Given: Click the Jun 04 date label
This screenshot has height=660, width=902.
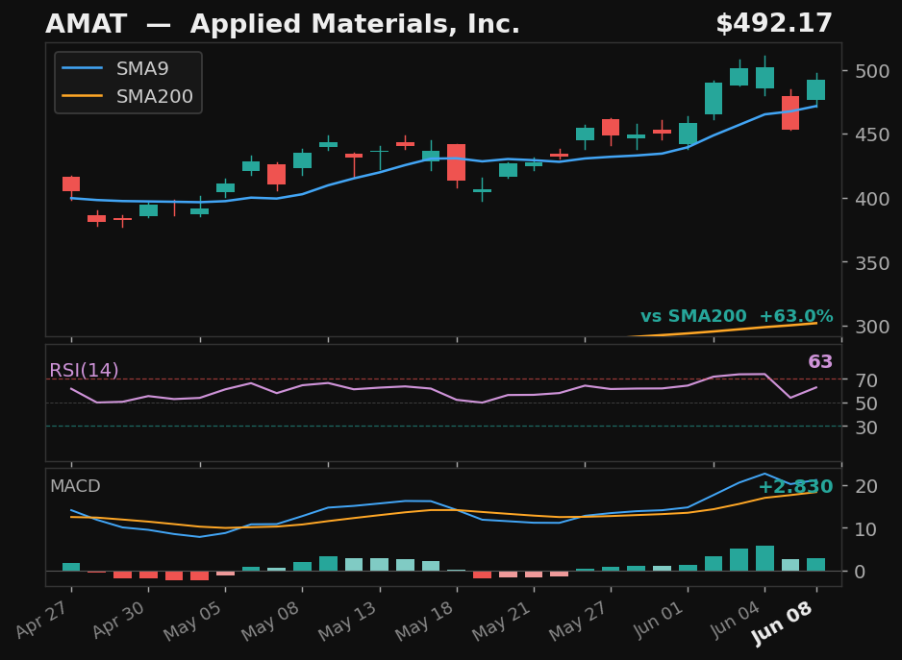Looking at the screenshot, I should click(x=736, y=621).
